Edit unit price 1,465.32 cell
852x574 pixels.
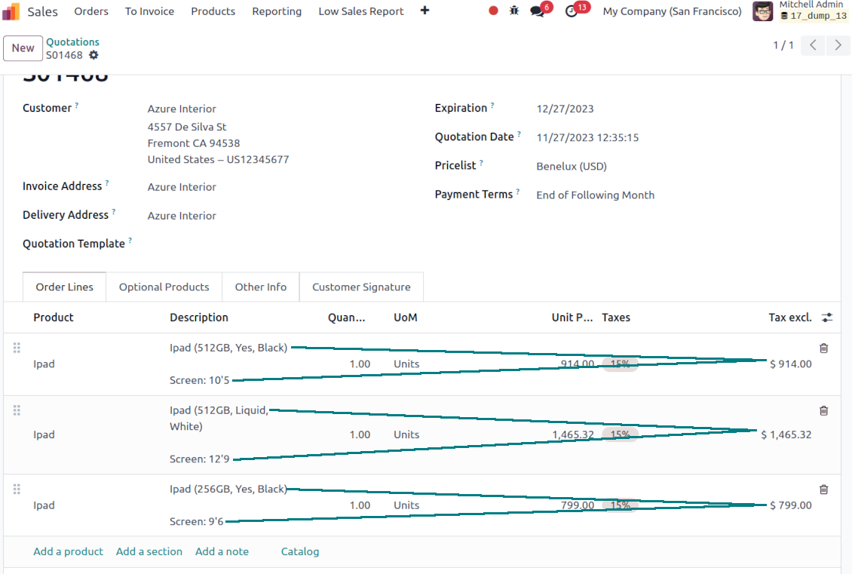click(x=573, y=434)
